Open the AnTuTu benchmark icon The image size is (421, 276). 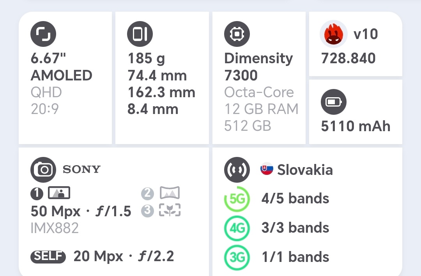point(333,34)
